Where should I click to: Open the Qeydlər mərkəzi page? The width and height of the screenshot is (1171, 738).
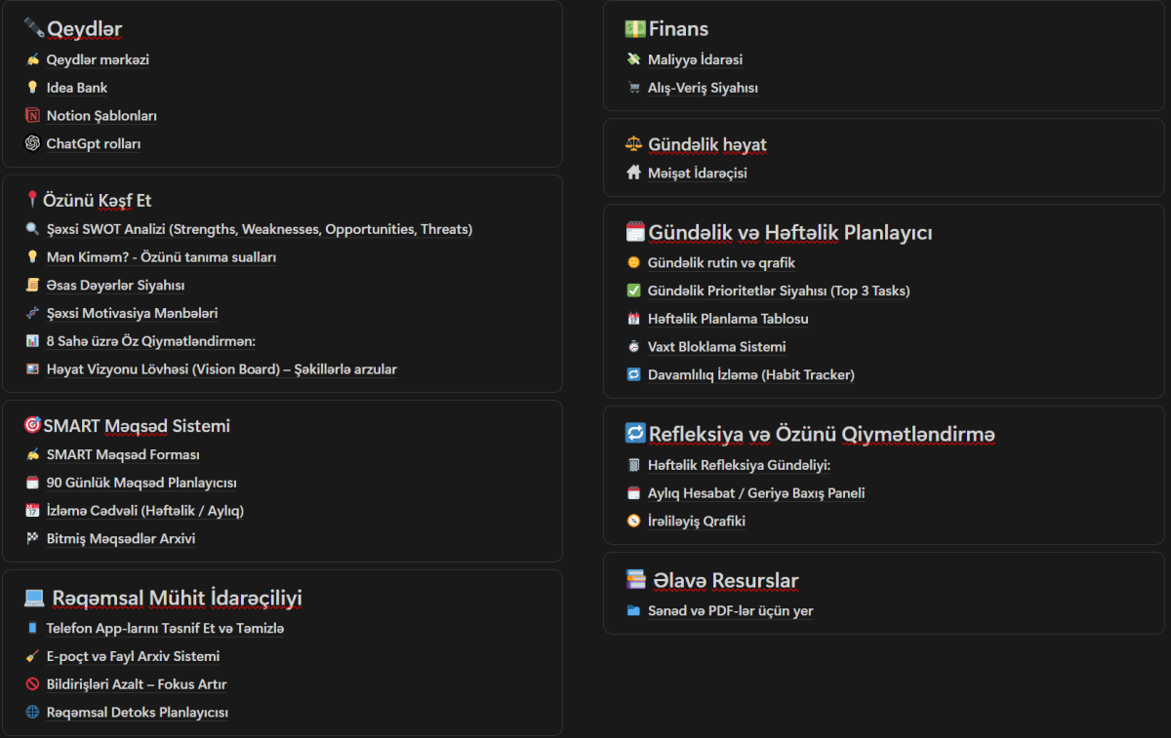(x=98, y=59)
